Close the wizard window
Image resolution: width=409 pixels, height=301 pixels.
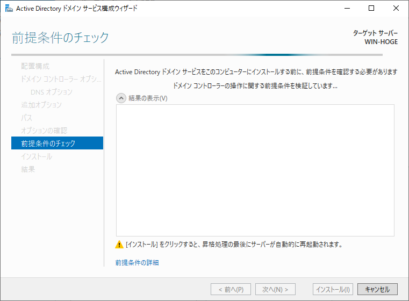[396, 9]
